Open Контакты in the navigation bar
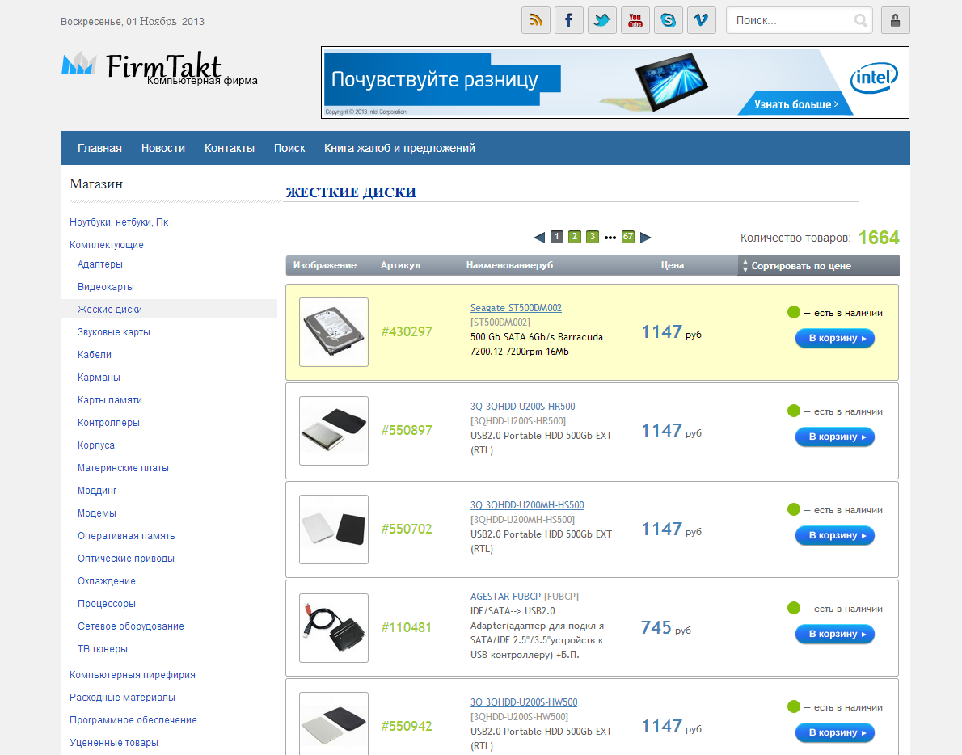This screenshot has width=962, height=755. [x=230, y=148]
